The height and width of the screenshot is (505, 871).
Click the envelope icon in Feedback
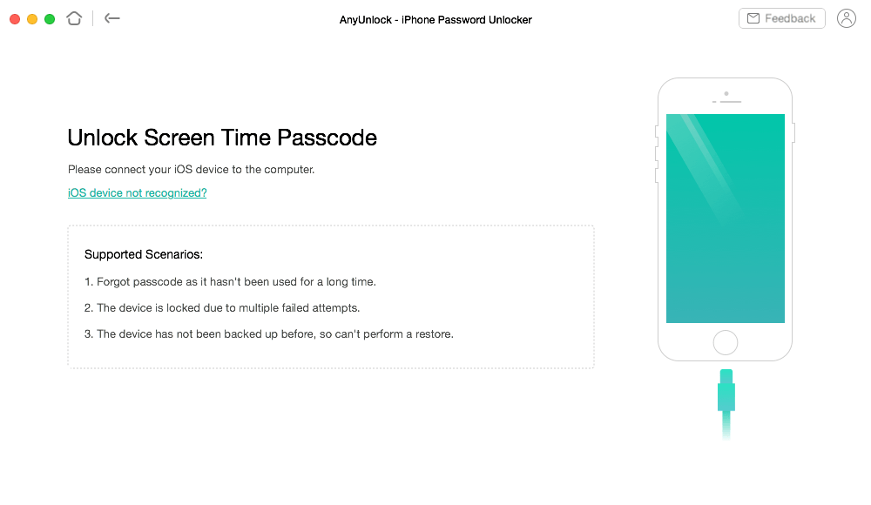click(753, 18)
